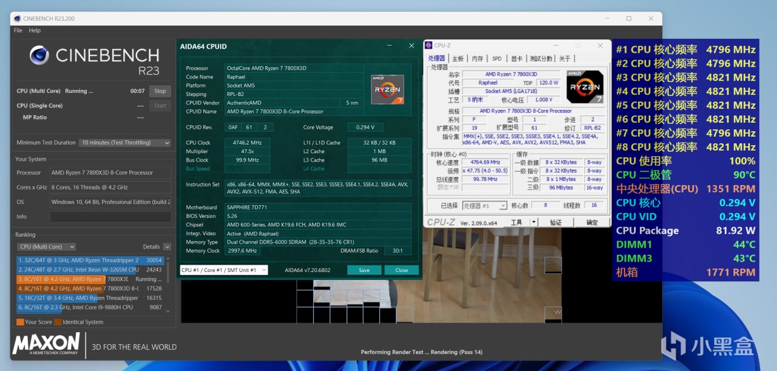Open the SPD tab in CPU-Z
777x371 pixels.
click(x=497, y=59)
